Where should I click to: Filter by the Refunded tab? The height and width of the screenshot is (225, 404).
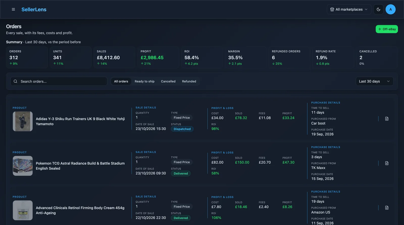[189, 81]
